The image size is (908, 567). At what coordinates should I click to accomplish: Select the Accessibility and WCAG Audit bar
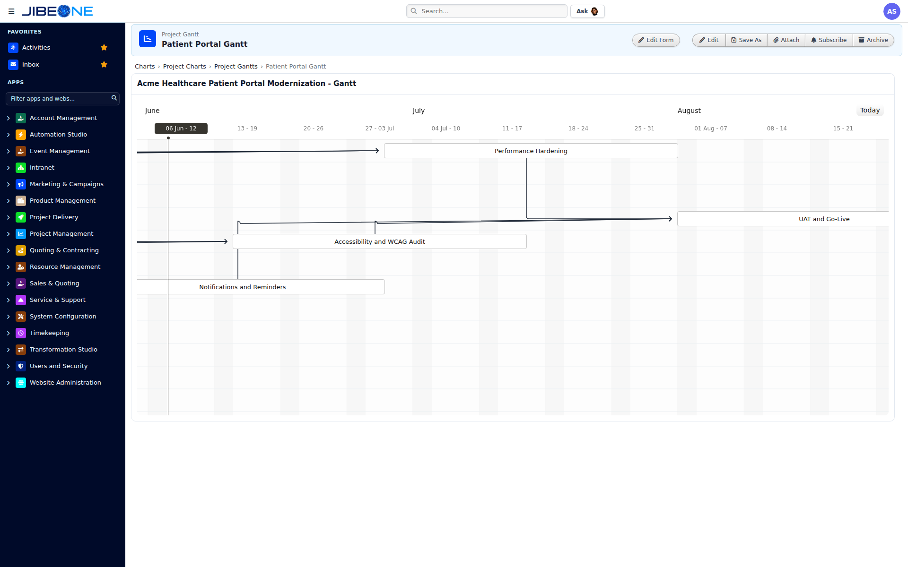pos(380,242)
